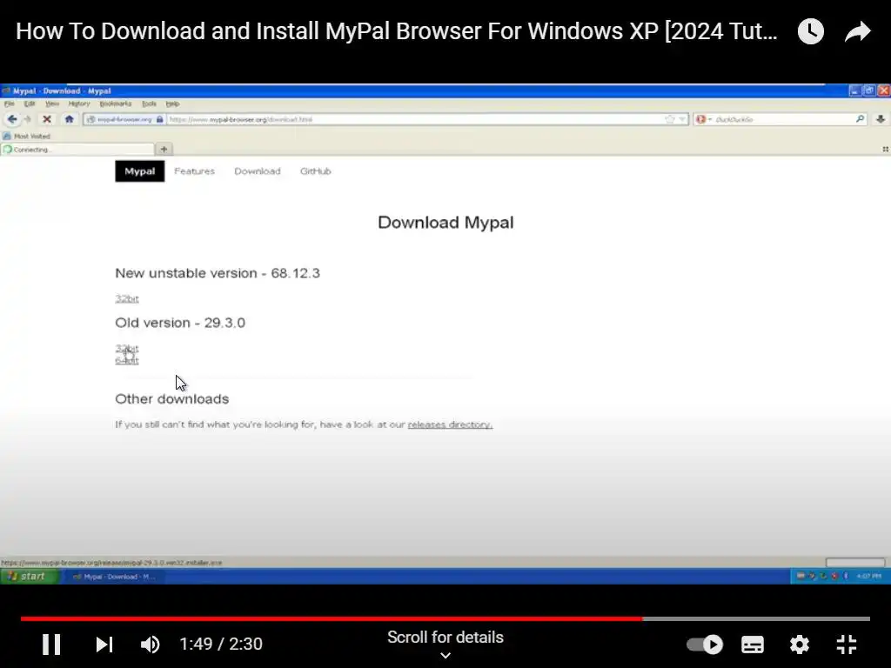Image resolution: width=891 pixels, height=668 pixels.
Task: Click the Mypal logo button
Action: [x=140, y=171]
